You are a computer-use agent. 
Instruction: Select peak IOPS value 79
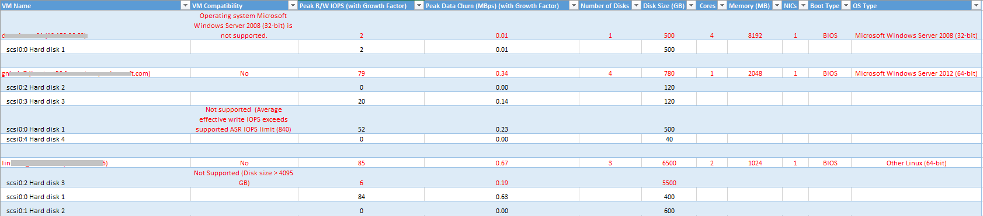361,73
